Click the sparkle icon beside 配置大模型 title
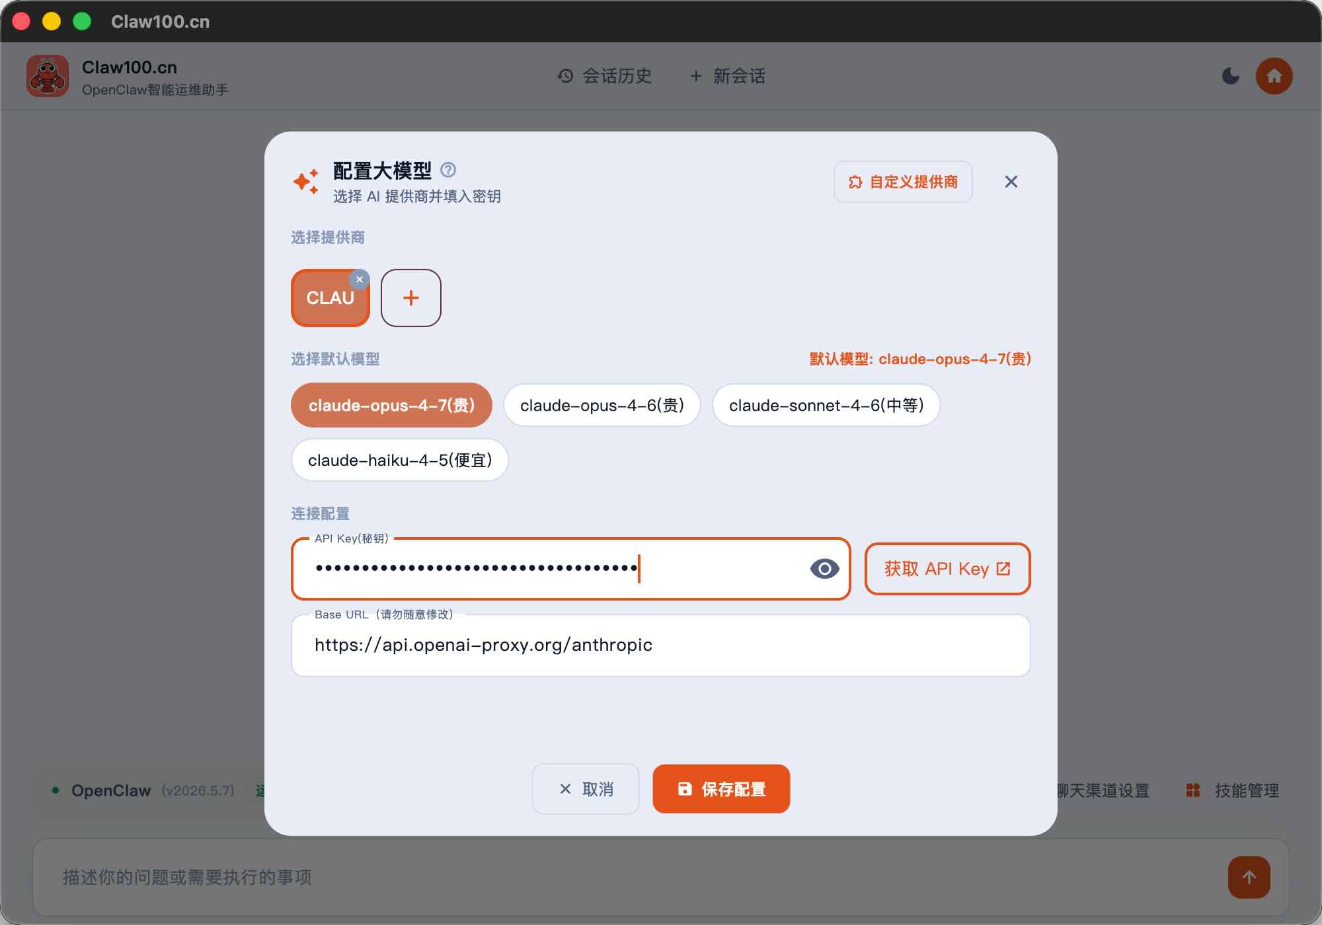 tap(306, 182)
